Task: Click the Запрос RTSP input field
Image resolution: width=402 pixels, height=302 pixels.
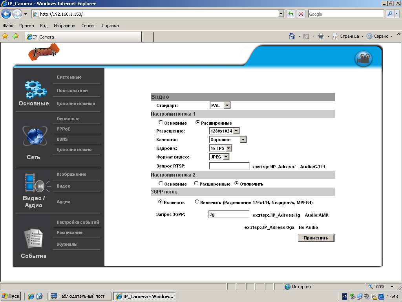Action: coord(229,166)
